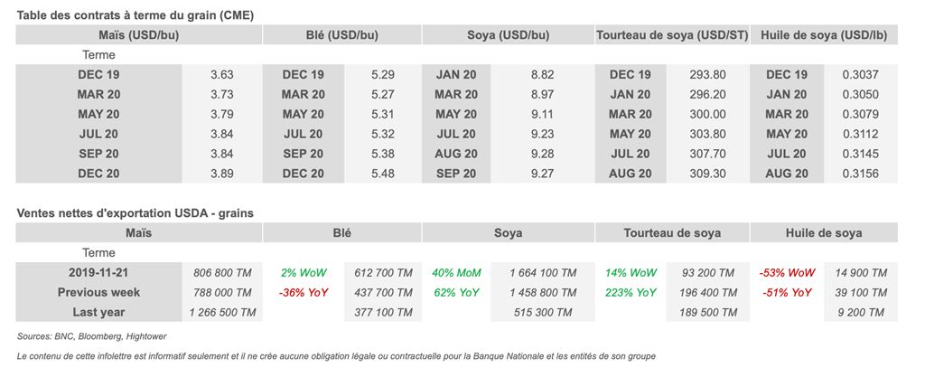Click the Last year row label

(x=99, y=313)
